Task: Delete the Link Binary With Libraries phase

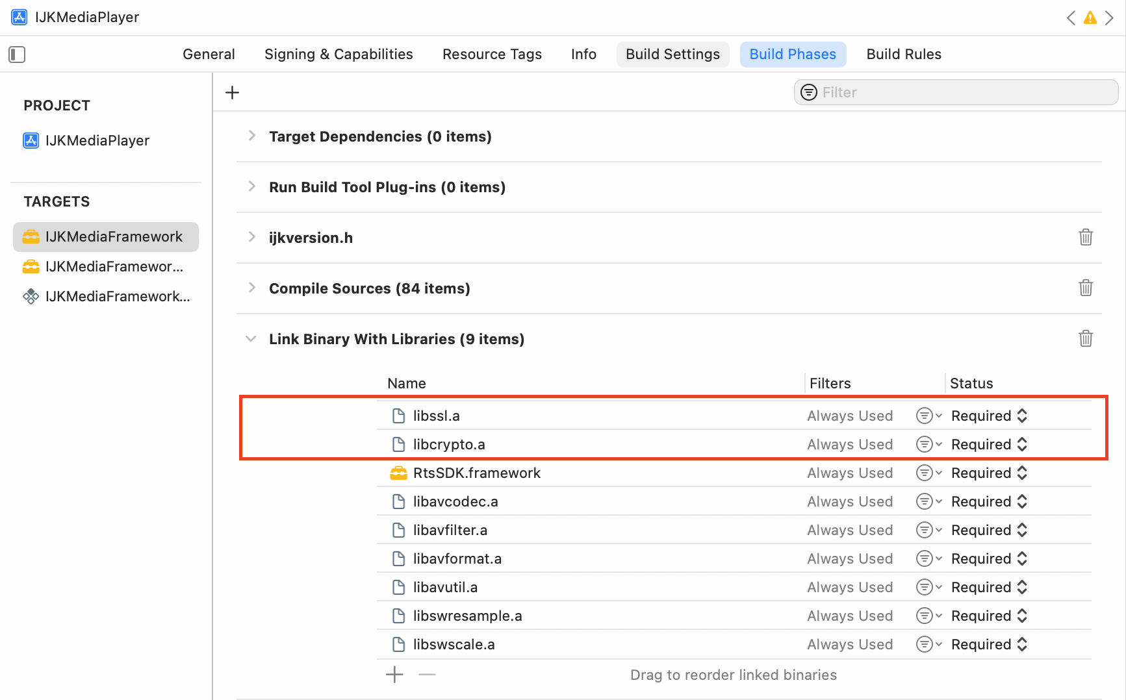Action: tap(1086, 338)
